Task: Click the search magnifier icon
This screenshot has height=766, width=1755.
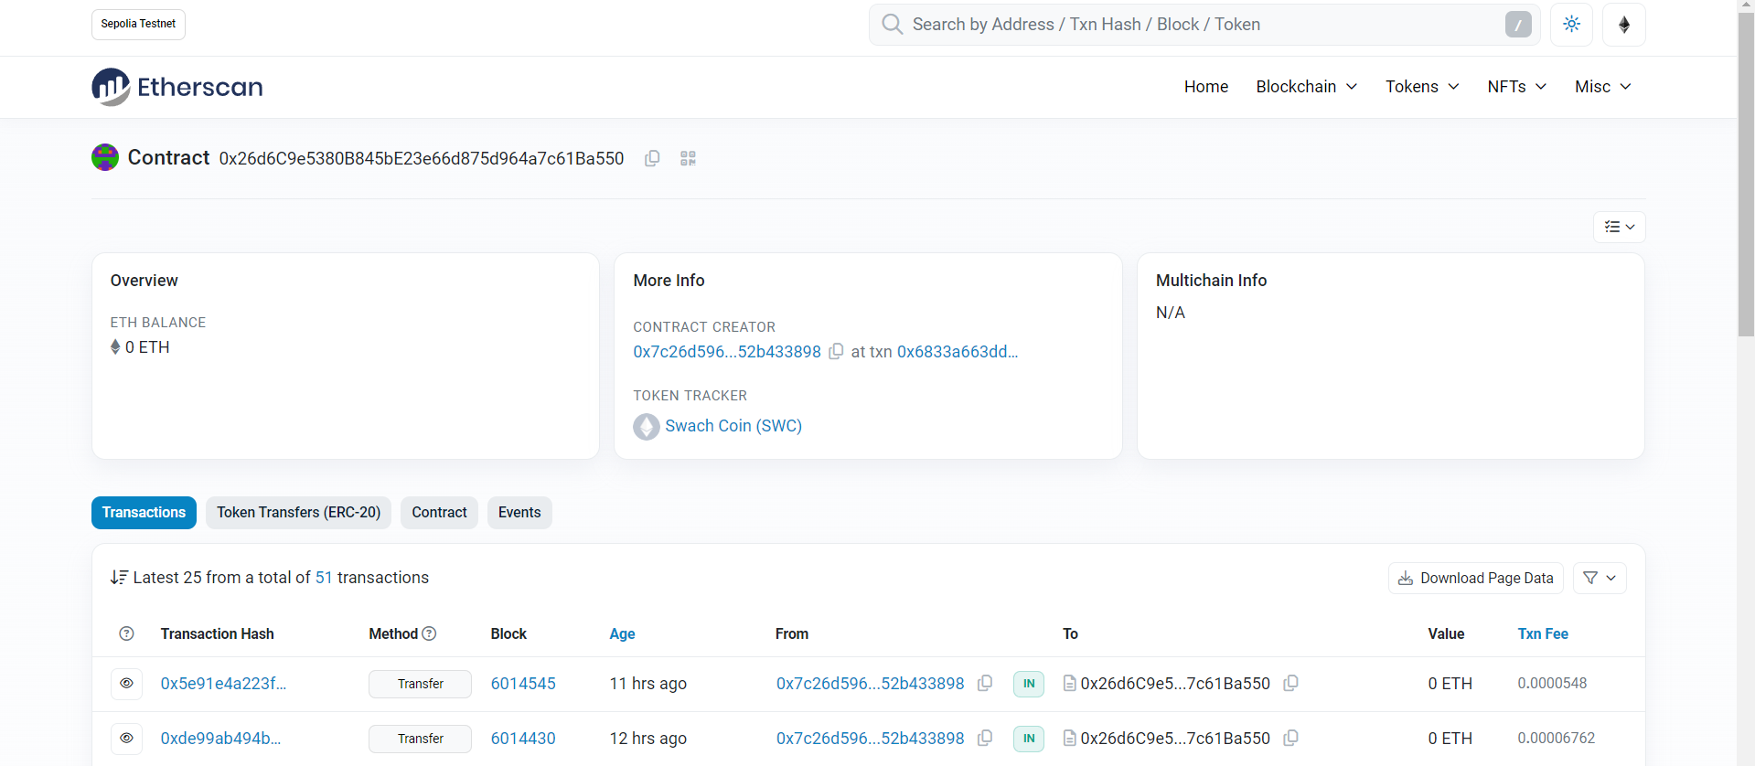Action: tap(893, 25)
